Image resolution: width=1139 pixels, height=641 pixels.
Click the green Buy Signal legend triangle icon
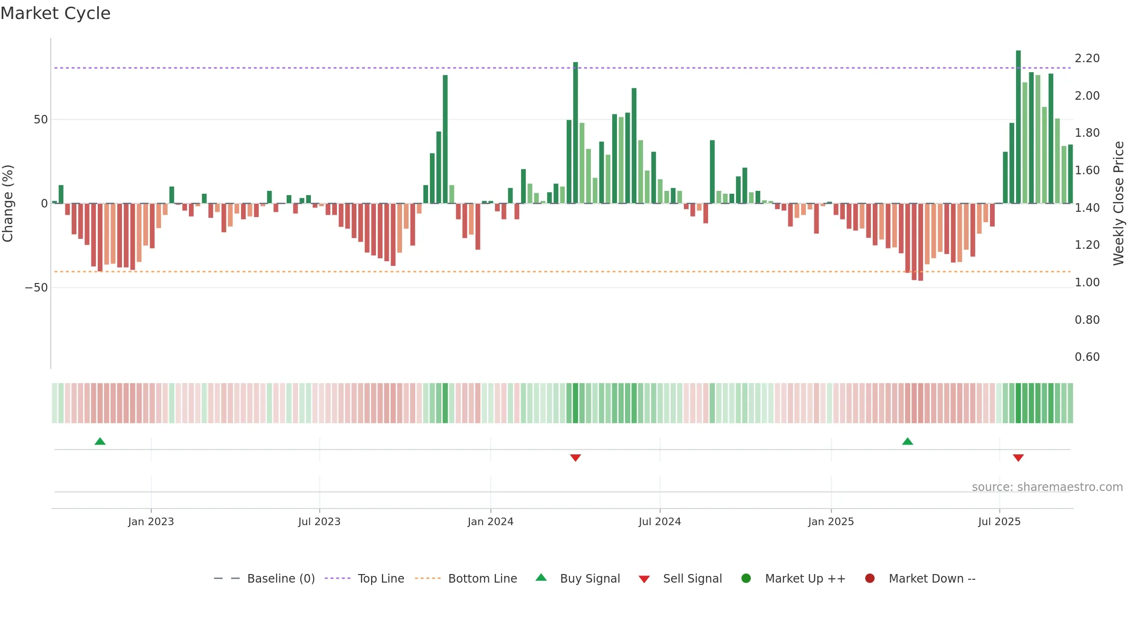pyautogui.click(x=541, y=577)
